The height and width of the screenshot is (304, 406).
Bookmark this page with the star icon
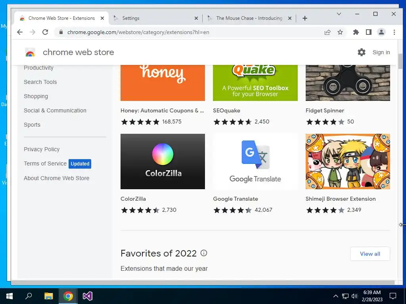tap(340, 32)
